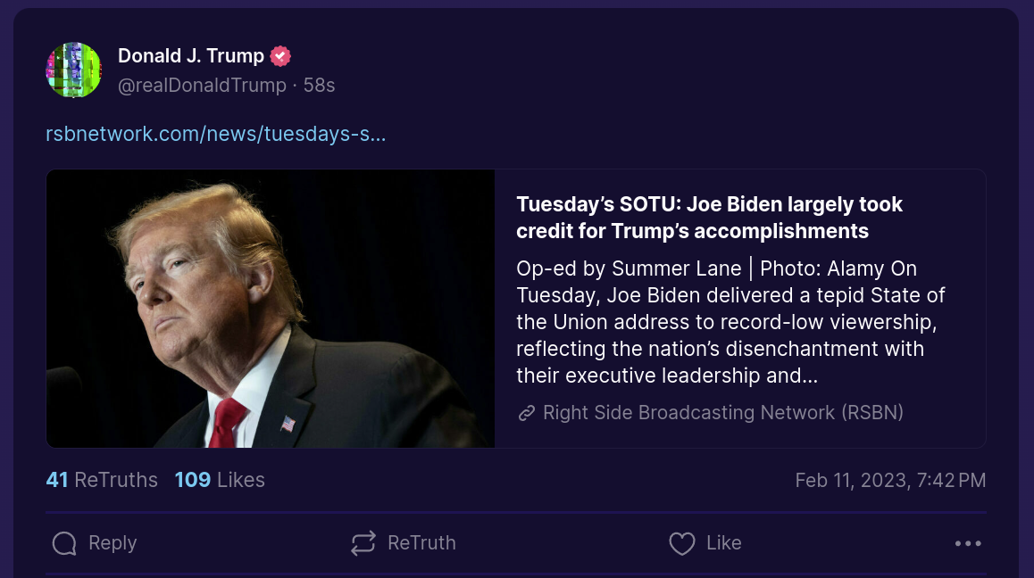
Task: Click the op-ed description text in card
Action: pyautogui.click(x=730, y=322)
